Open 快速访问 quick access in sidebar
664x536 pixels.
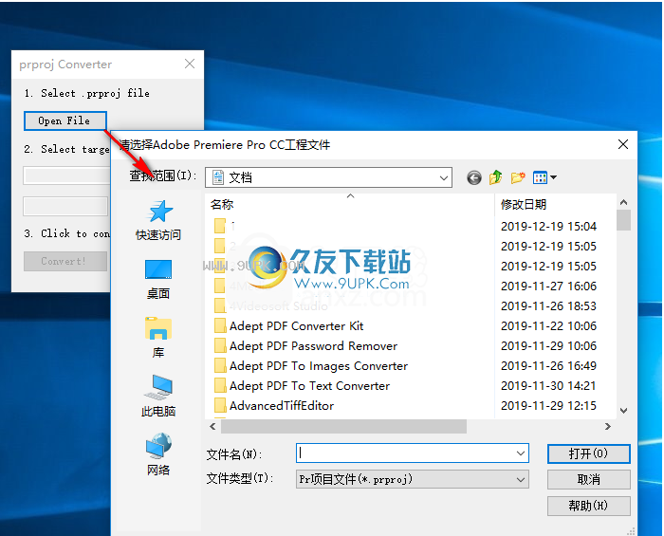[158, 221]
